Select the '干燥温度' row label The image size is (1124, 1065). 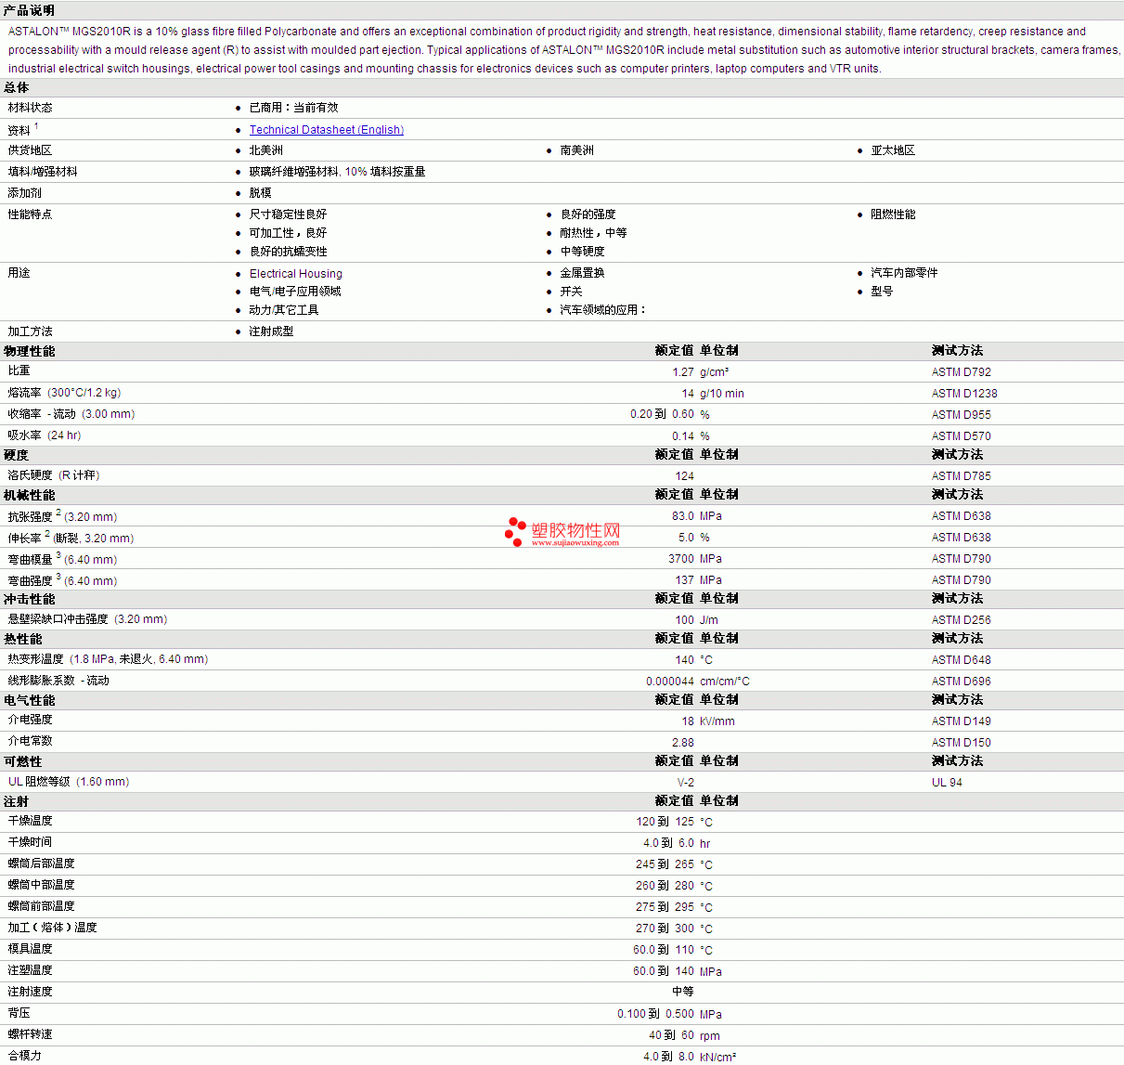[x=31, y=821]
